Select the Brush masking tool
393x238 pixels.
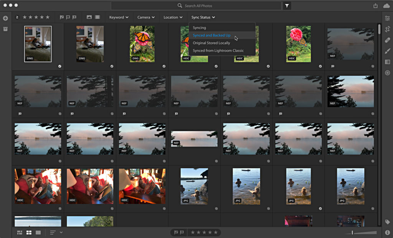coord(387,51)
